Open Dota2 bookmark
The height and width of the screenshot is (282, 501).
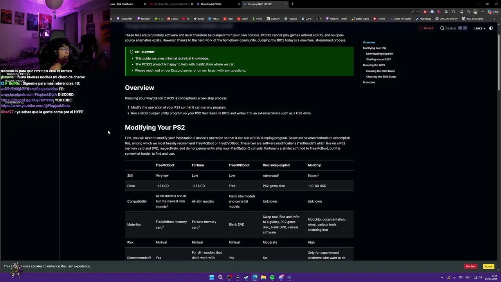point(172,19)
